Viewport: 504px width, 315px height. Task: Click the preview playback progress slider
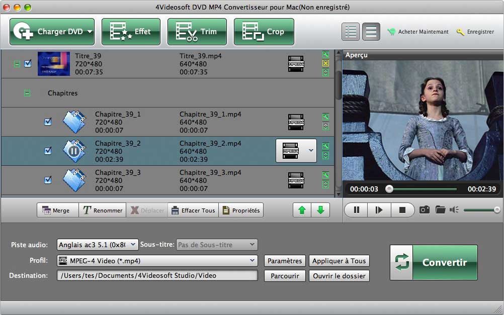point(423,189)
